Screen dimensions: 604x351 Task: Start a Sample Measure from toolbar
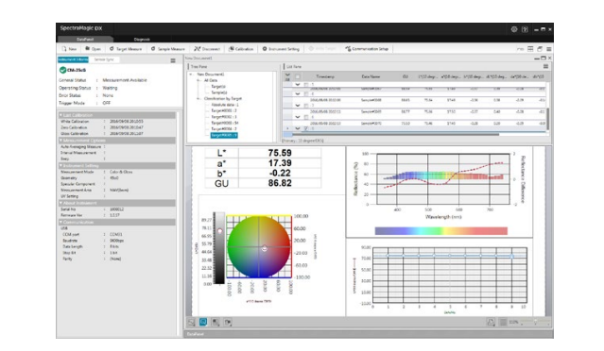(167, 49)
